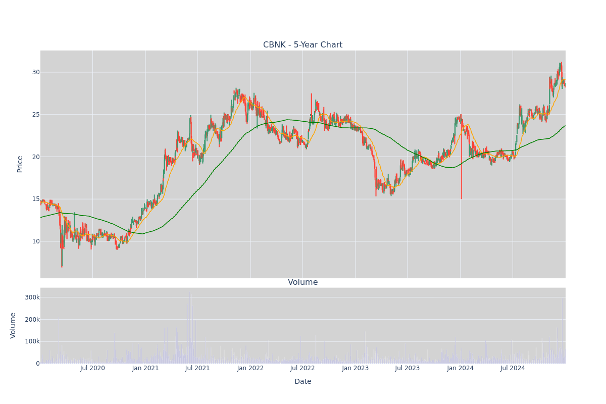Click the Date x-axis label
Image resolution: width=606 pixels, height=404 pixels.
302,382
